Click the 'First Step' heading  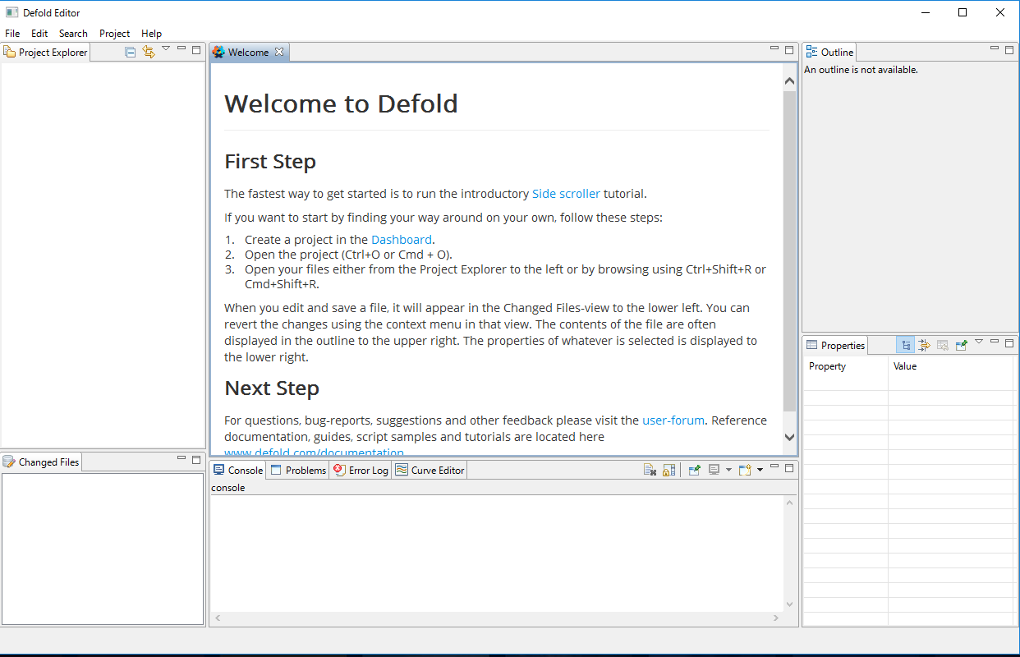click(x=270, y=162)
